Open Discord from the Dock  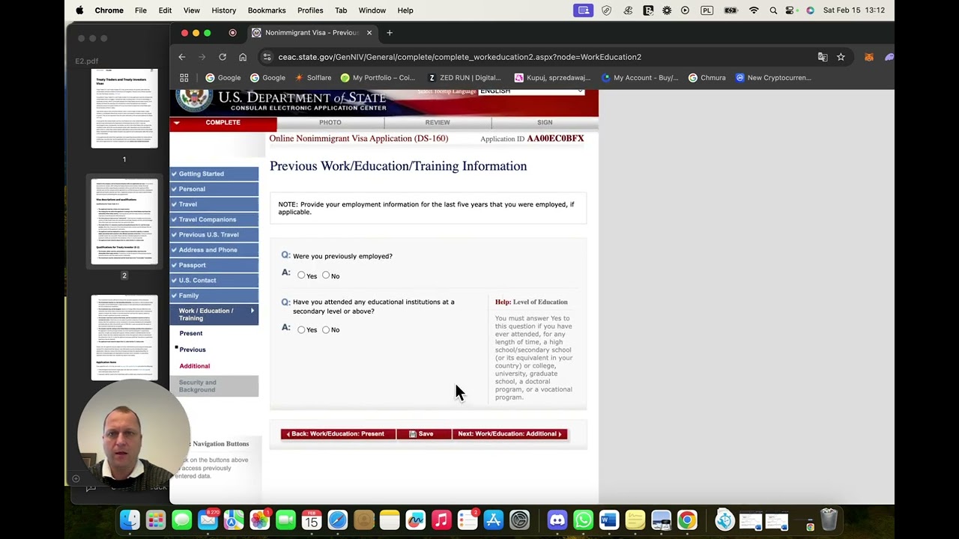click(x=557, y=520)
